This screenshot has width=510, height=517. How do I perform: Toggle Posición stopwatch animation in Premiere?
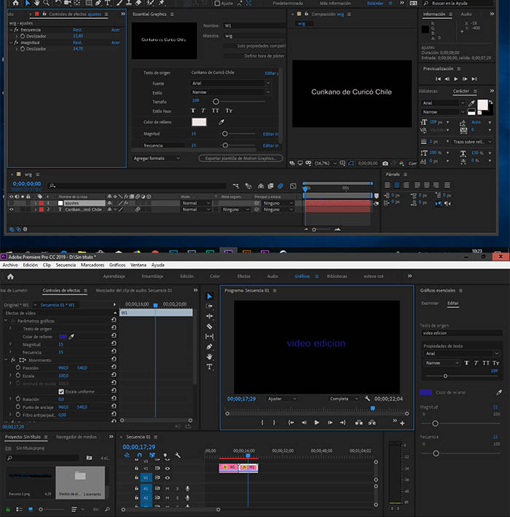click(18, 368)
